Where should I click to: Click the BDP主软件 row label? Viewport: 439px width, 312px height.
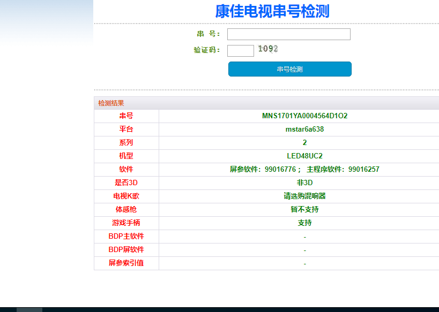tap(127, 236)
